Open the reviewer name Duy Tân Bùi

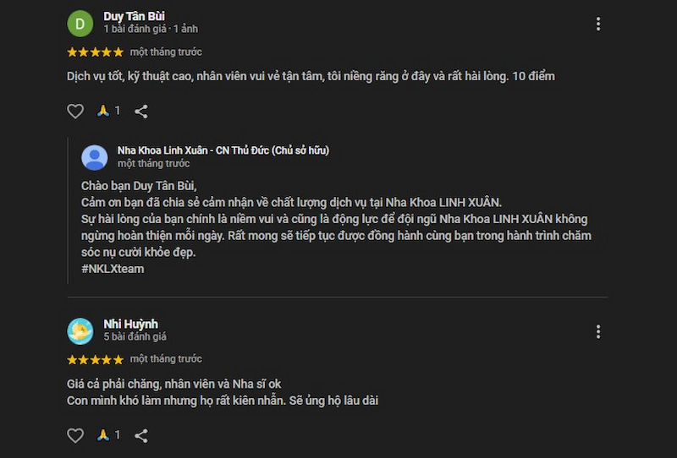tap(134, 16)
